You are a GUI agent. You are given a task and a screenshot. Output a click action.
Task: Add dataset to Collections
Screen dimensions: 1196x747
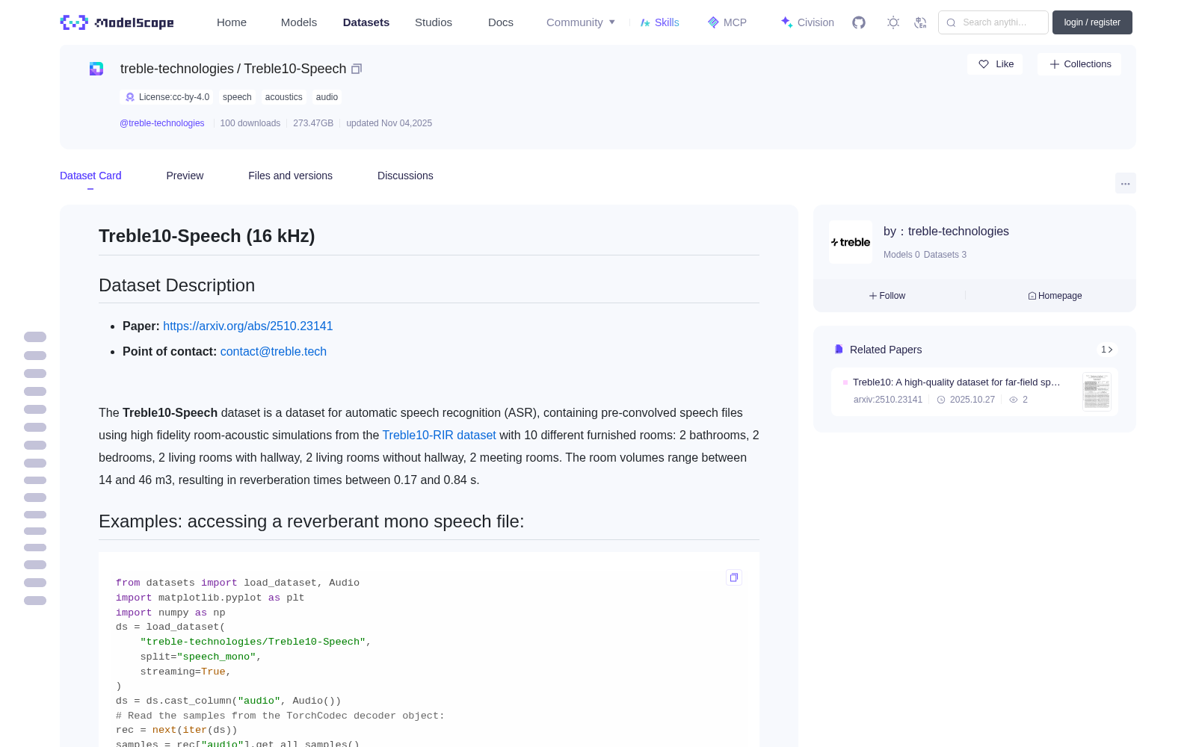click(1079, 64)
